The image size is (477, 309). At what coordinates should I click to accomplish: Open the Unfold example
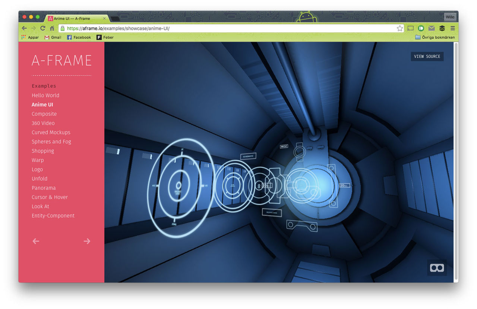(40, 179)
